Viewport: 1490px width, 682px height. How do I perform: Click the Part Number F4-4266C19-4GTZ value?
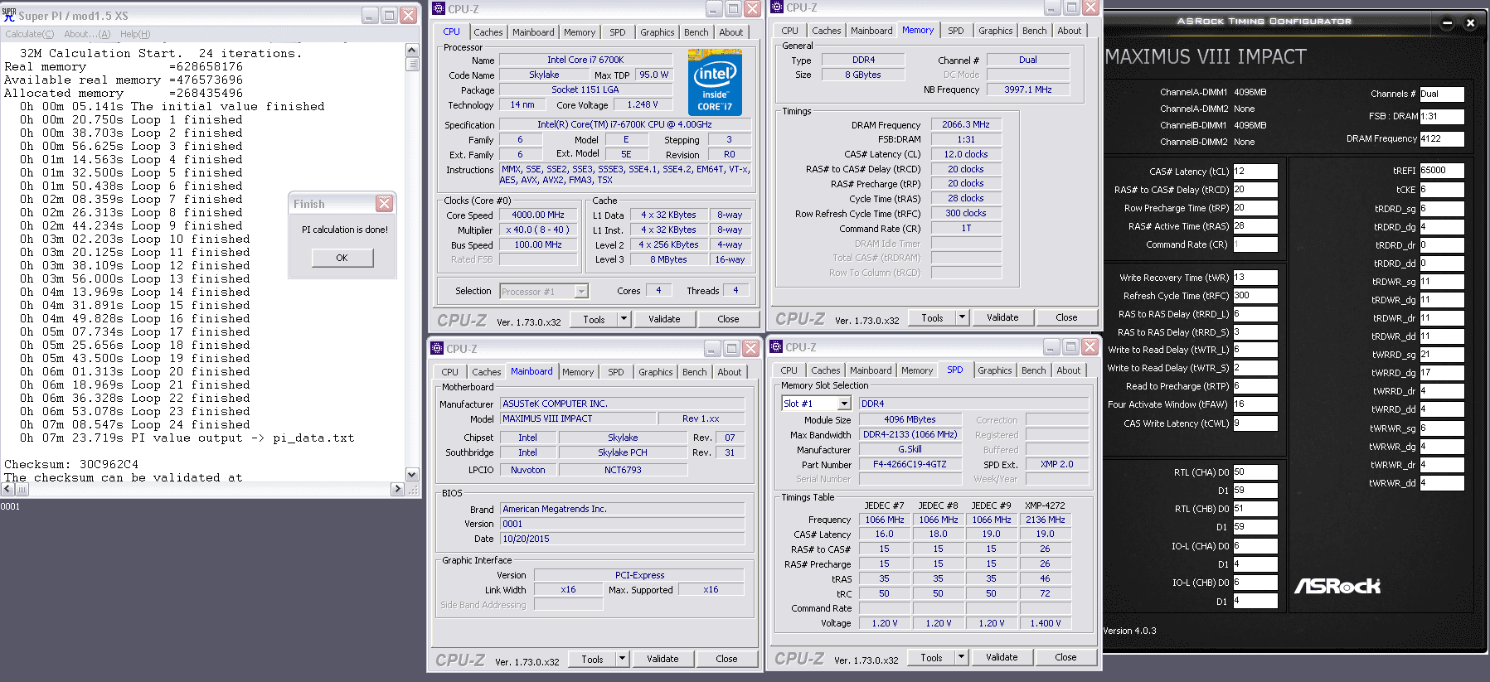(x=910, y=464)
